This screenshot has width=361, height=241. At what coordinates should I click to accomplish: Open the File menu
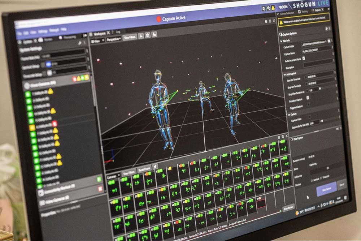19,33
